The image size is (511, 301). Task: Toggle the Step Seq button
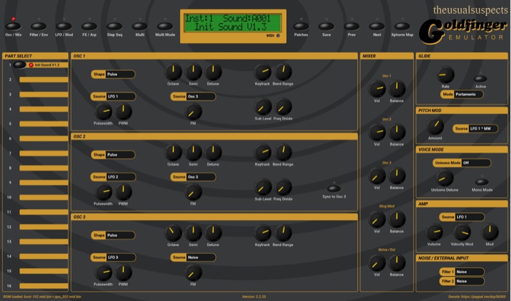coord(114,26)
